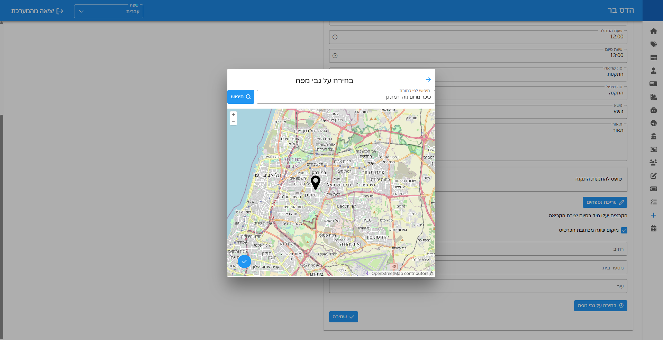Open the home icon in sidebar
Screen dimensions: 663x340
point(653,31)
